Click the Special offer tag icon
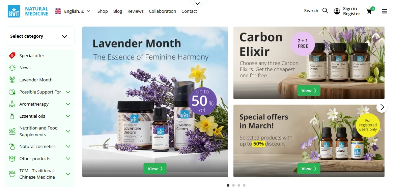This screenshot has width=396, height=187. point(12,55)
